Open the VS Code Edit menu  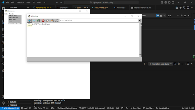click(13, 3)
